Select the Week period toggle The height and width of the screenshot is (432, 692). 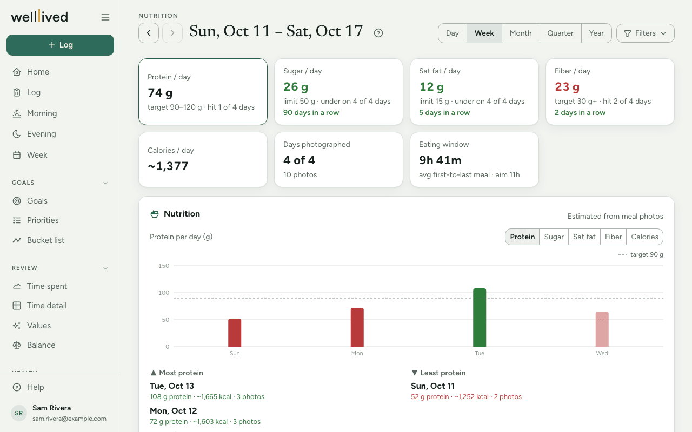484,33
